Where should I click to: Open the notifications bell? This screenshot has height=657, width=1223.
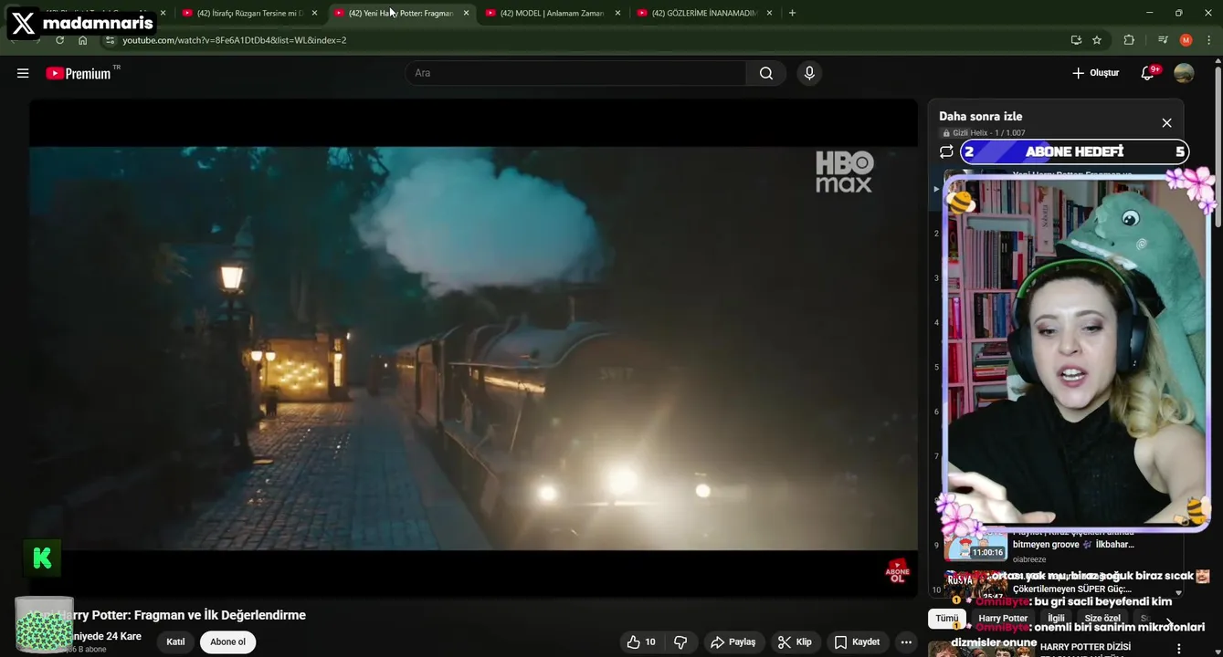click(1148, 73)
